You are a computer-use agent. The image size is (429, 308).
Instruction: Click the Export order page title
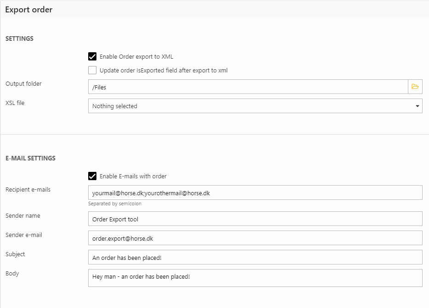click(28, 10)
